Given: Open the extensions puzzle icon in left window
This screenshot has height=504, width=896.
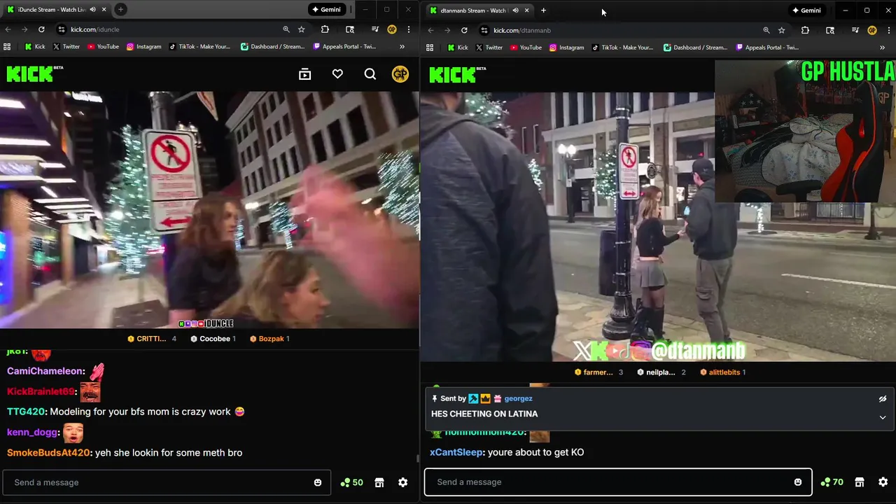Looking at the screenshot, I should 325,29.
